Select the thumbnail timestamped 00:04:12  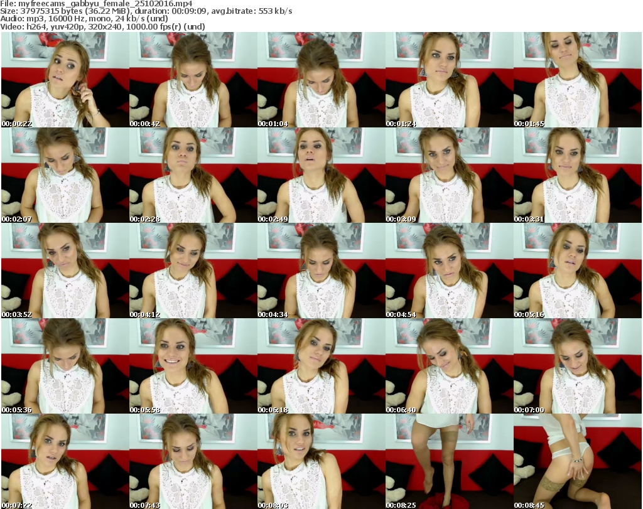pyautogui.click(x=193, y=271)
